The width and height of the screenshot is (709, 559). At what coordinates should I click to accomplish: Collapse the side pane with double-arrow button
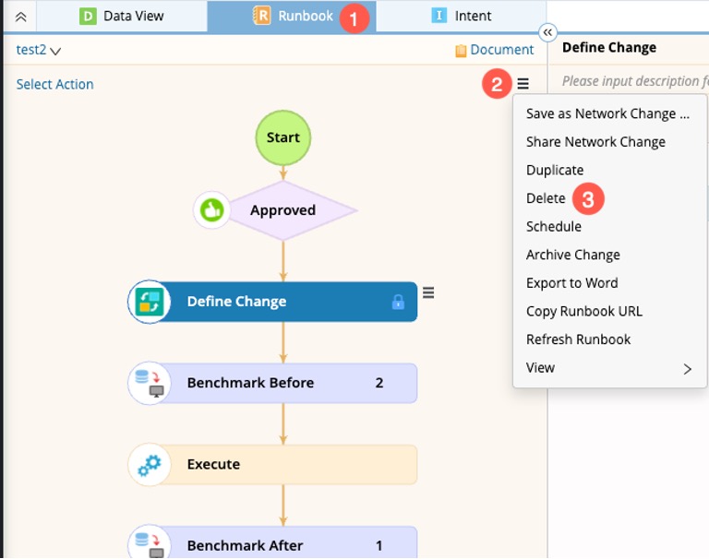(x=547, y=32)
